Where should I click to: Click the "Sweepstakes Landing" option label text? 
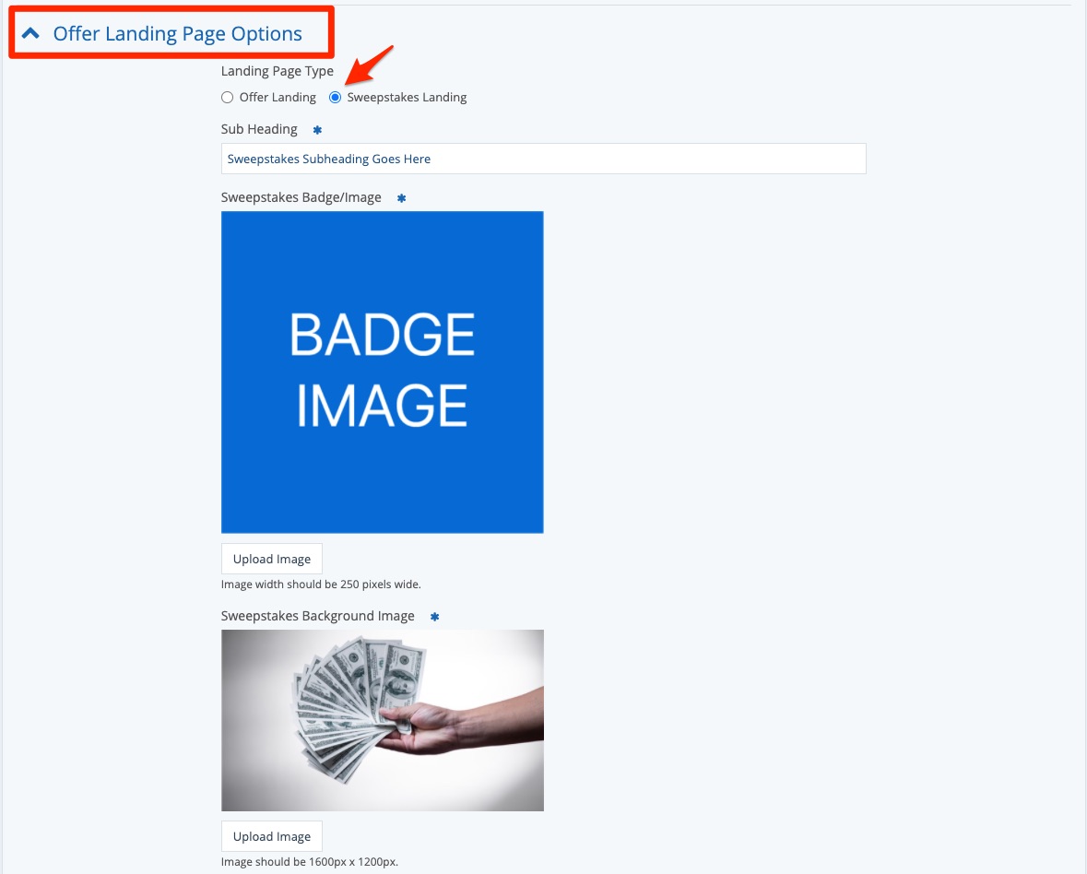point(407,98)
